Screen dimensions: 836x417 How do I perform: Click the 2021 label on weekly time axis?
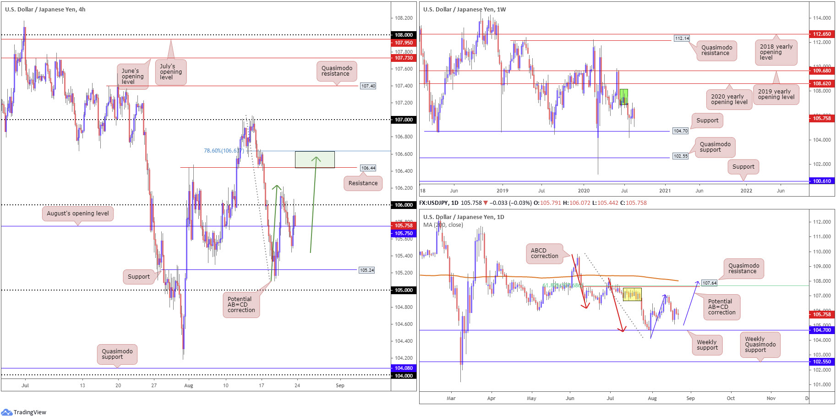[x=665, y=191]
